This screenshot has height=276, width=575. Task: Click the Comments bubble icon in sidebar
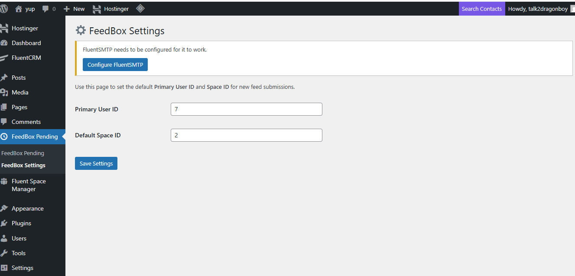tap(4, 122)
